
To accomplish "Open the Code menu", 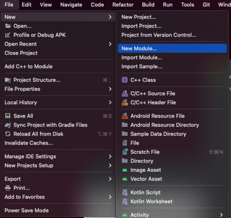I will click(x=97, y=5).
